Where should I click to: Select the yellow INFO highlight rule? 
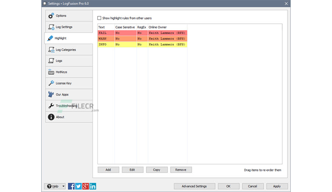142,44
